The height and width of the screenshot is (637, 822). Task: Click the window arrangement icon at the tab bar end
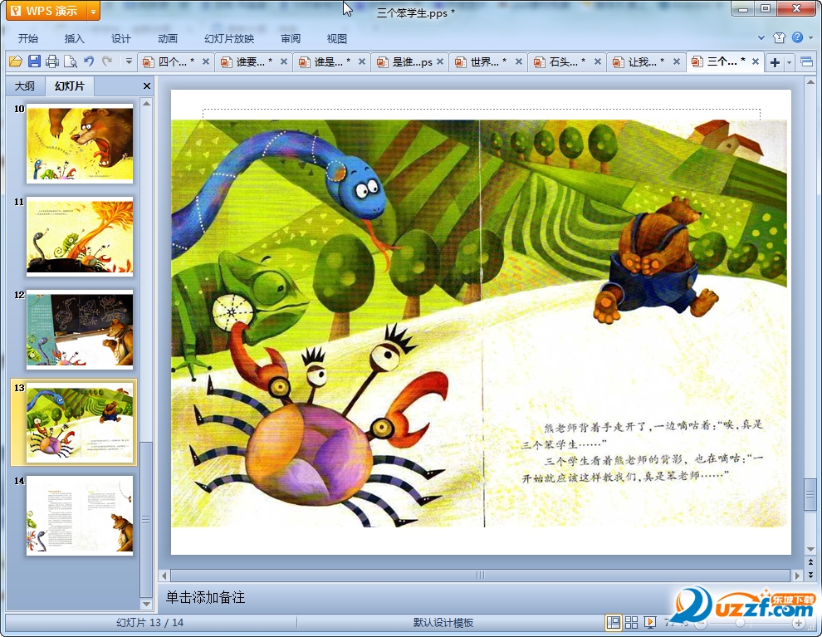tap(806, 61)
